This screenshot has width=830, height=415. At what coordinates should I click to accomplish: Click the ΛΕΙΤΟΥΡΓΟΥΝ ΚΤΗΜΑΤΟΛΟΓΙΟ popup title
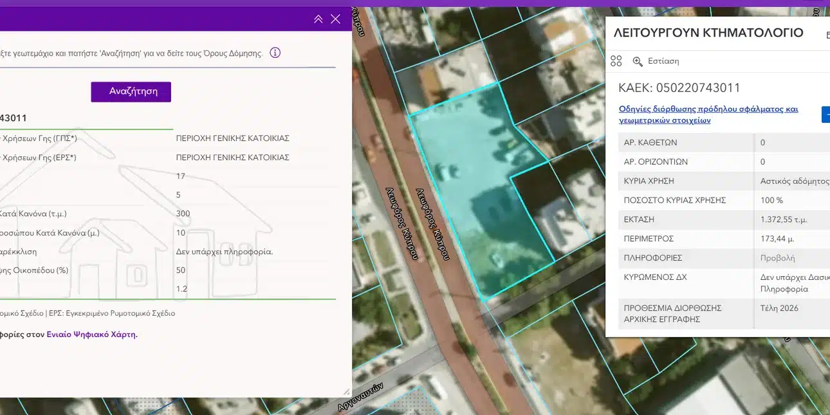[708, 33]
